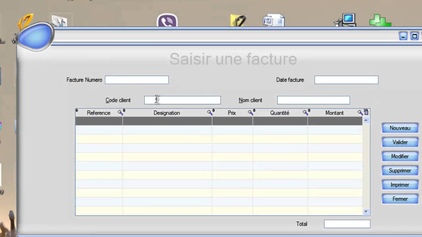The height and width of the screenshot is (237, 422).
Task: Click the Designation column header
Action: (166, 113)
